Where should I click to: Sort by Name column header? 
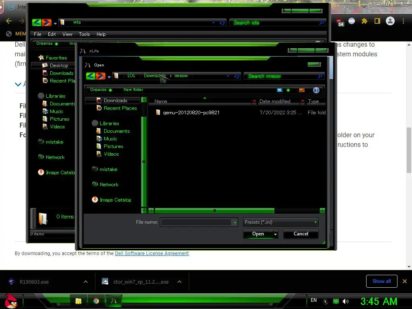click(x=161, y=101)
